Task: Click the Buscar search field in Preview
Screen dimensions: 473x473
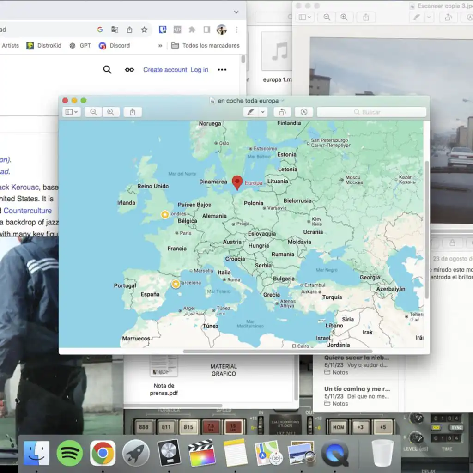Action: pos(371,112)
